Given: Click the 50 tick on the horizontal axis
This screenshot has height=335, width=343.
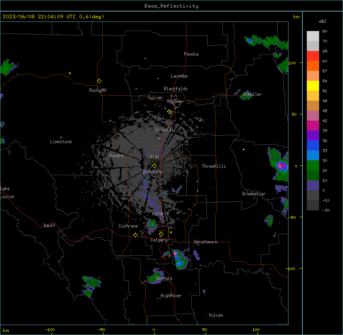Looking at the screenshot, I should point(205,329).
